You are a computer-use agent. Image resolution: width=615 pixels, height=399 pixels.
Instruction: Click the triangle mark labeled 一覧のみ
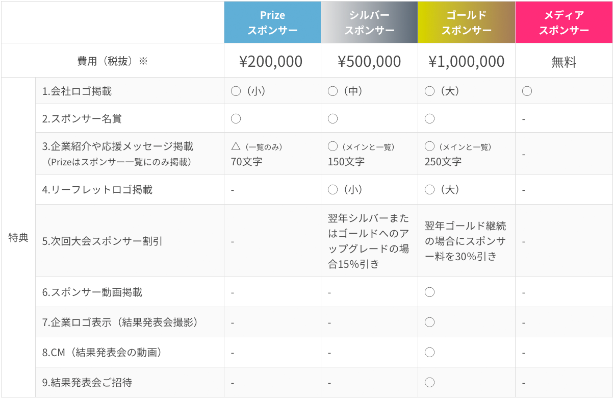[x=236, y=146]
